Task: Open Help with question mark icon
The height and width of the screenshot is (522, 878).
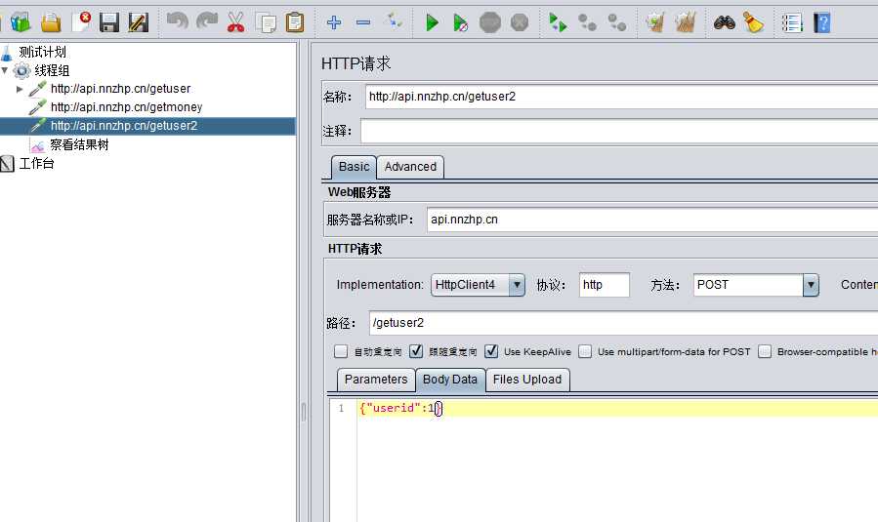Action: tap(821, 22)
